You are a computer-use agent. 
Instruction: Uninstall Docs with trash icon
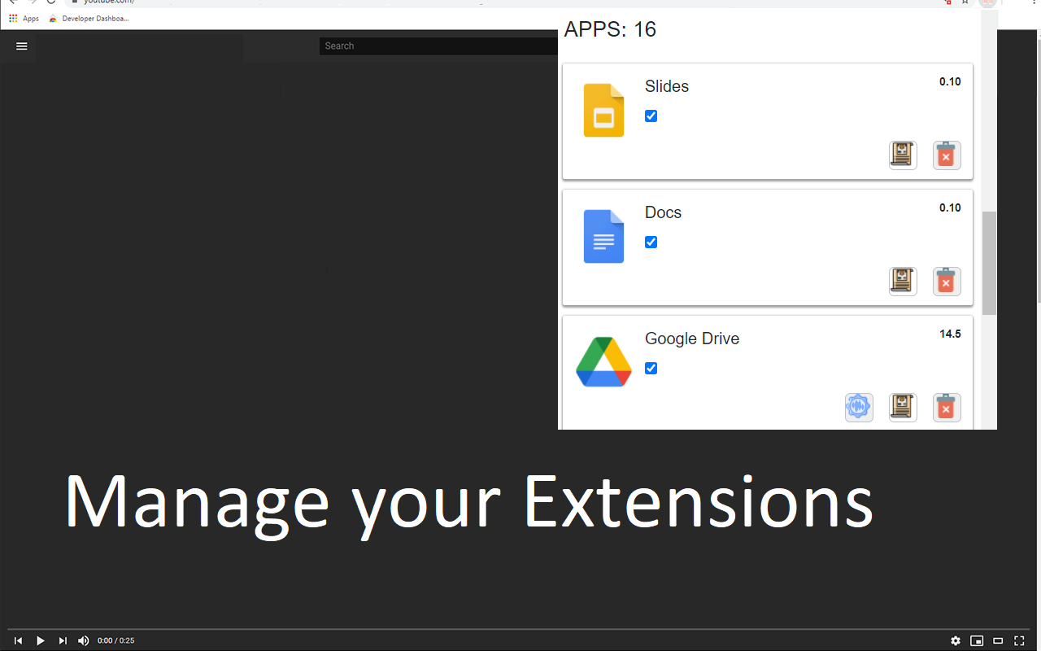[x=947, y=281]
